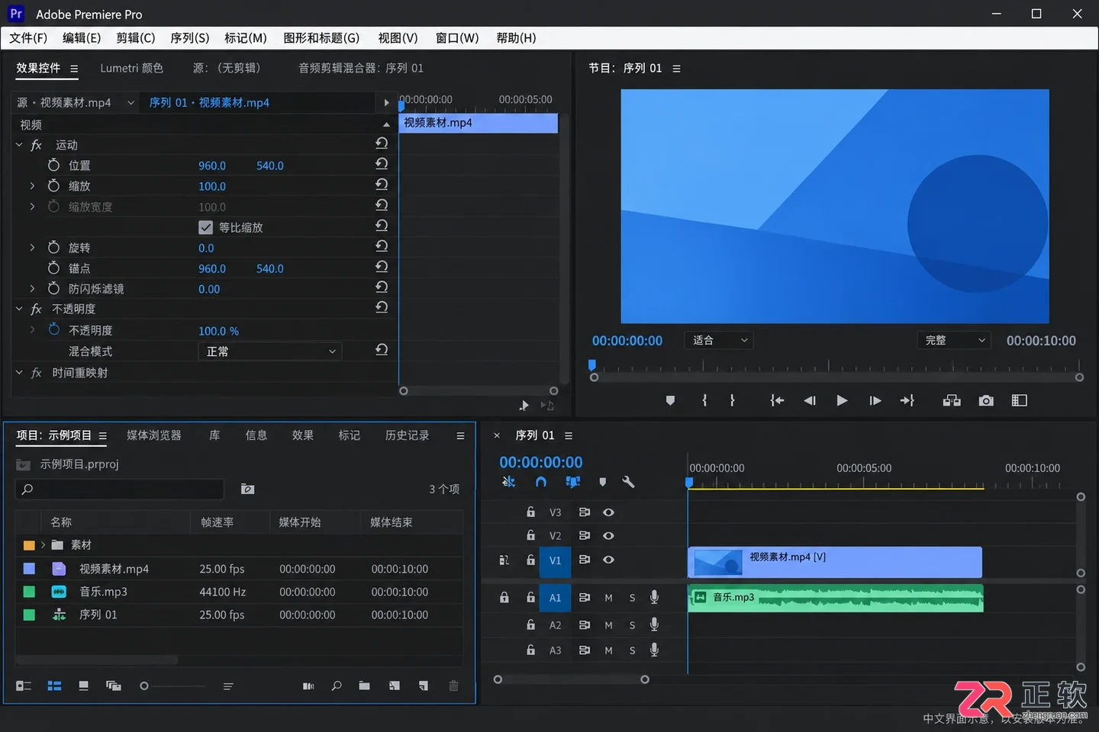
Task: Go to In point in program monitor
Action: [x=777, y=400]
